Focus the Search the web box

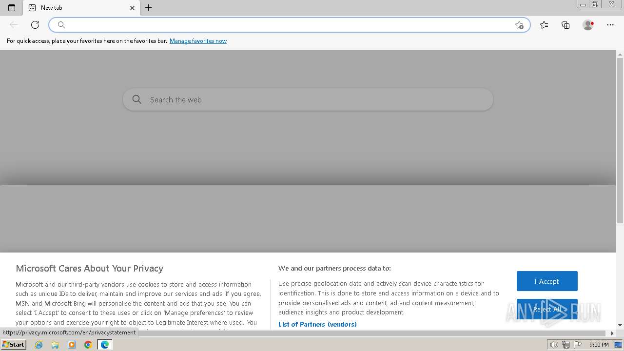point(308,99)
